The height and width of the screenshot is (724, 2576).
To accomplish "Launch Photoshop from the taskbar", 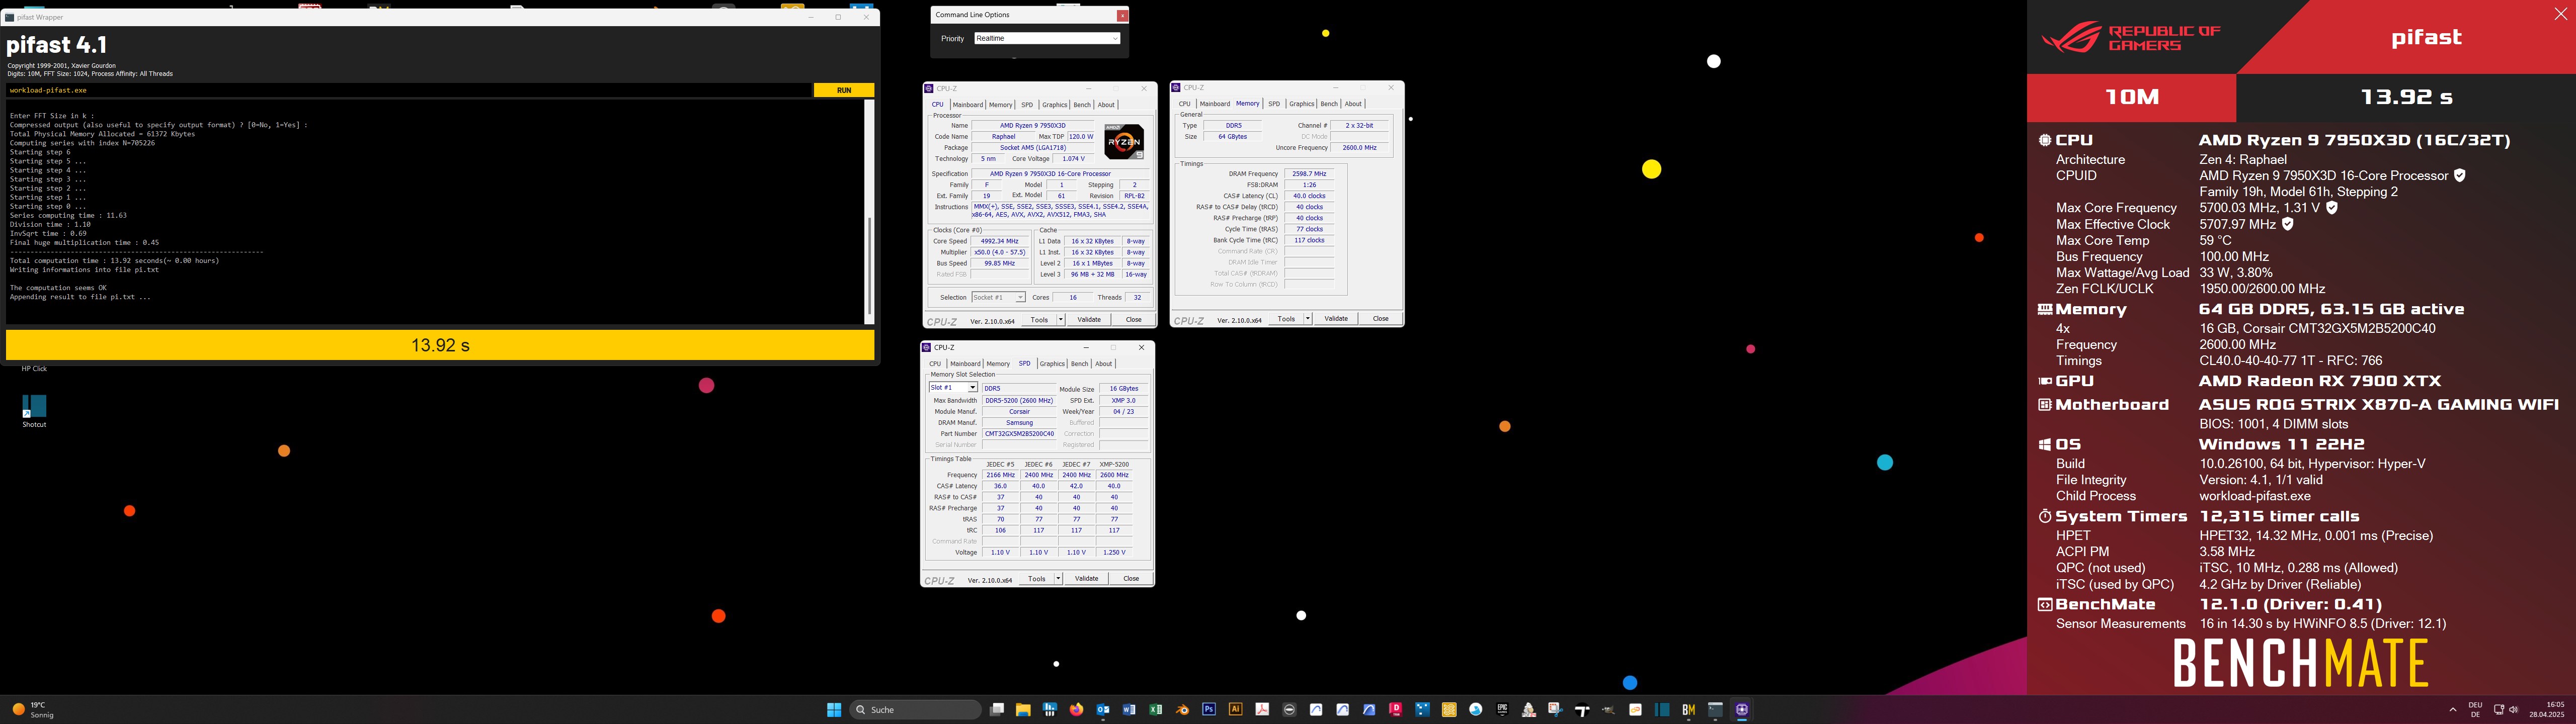I will tap(1209, 710).
